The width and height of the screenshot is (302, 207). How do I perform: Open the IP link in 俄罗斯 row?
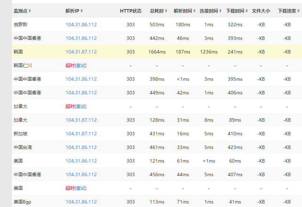81,24
